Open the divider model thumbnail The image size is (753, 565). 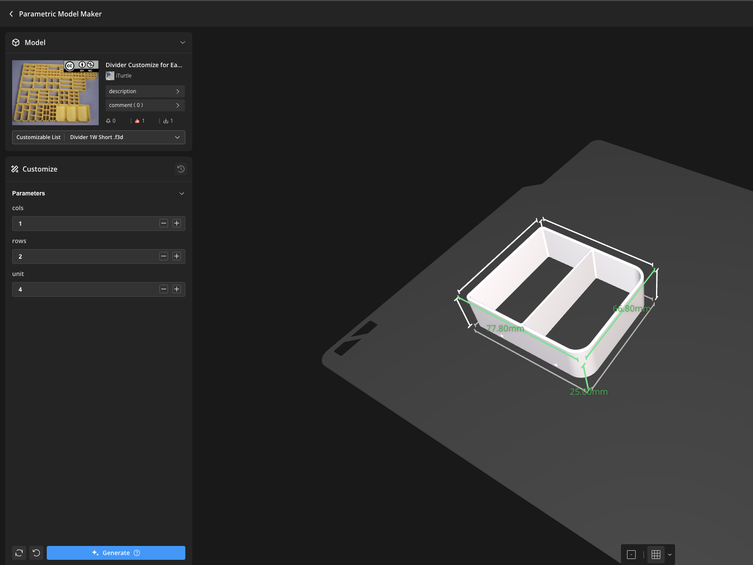click(x=55, y=93)
